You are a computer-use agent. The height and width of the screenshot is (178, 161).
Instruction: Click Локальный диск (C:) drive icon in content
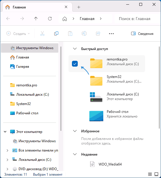(x=96, y=97)
